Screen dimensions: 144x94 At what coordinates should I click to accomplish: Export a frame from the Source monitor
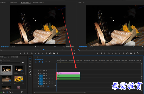tap(57, 53)
